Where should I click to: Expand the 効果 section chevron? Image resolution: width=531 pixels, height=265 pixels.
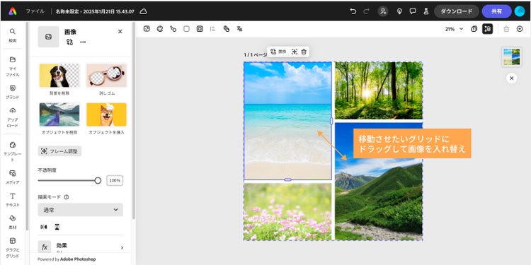pyautogui.click(x=122, y=247)
